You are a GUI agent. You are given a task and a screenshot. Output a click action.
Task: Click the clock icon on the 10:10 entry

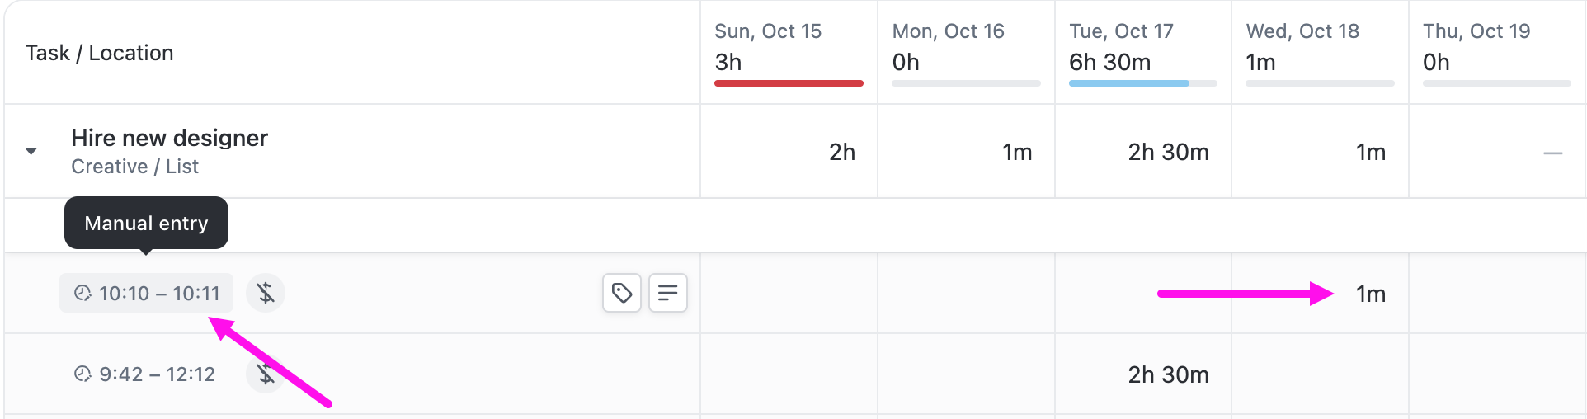pos(82,293)
